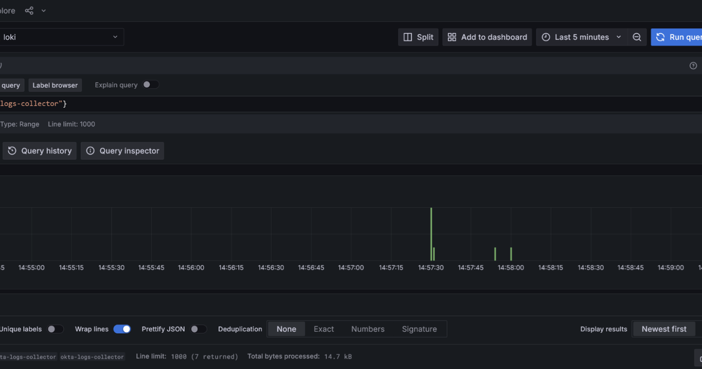Select None deduplication option
The height and width of the screenshot is (369, 702).
287,329
